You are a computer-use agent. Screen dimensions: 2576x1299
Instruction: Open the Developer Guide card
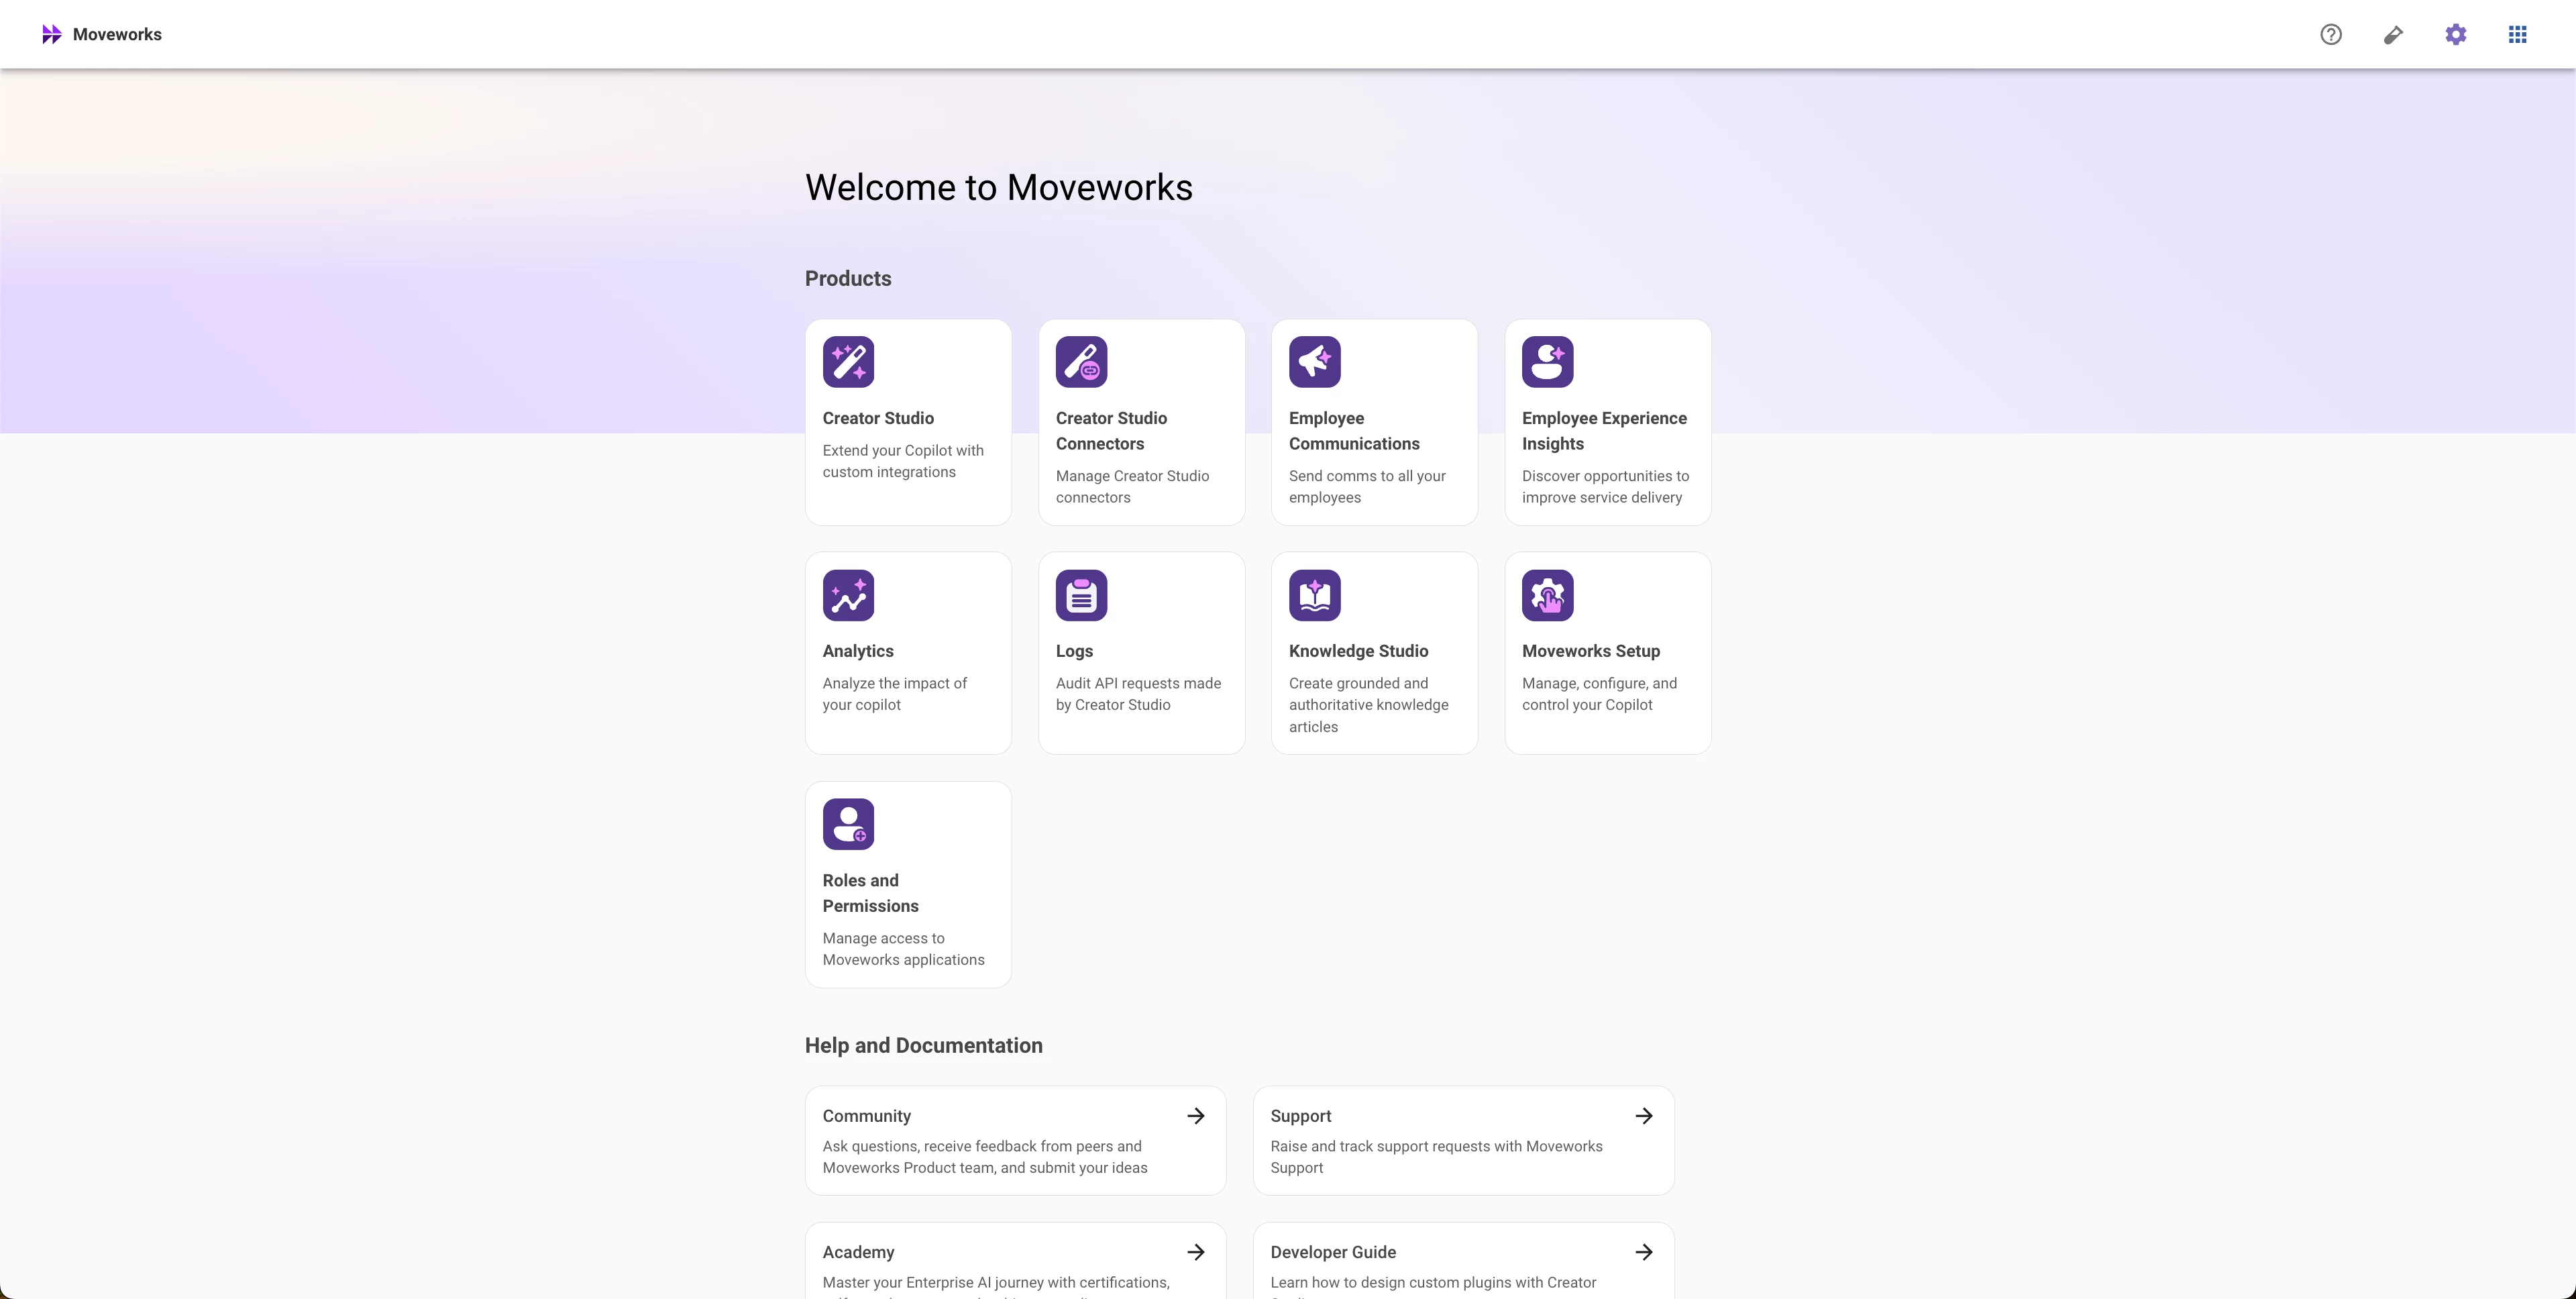click(1463, 1261)
